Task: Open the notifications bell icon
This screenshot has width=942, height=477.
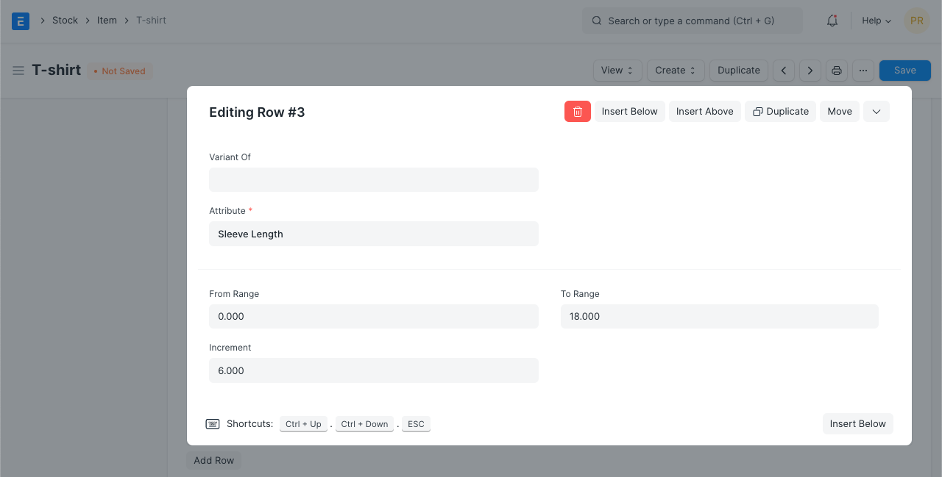Action: [832, 21]
